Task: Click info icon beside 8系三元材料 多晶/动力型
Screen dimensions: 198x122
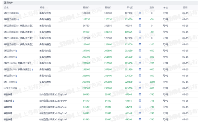Action: point(16,76)
